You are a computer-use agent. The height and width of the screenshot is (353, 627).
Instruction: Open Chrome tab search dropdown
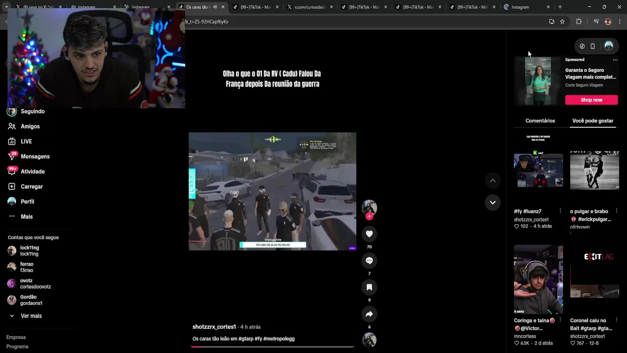[x=6, y=7]
